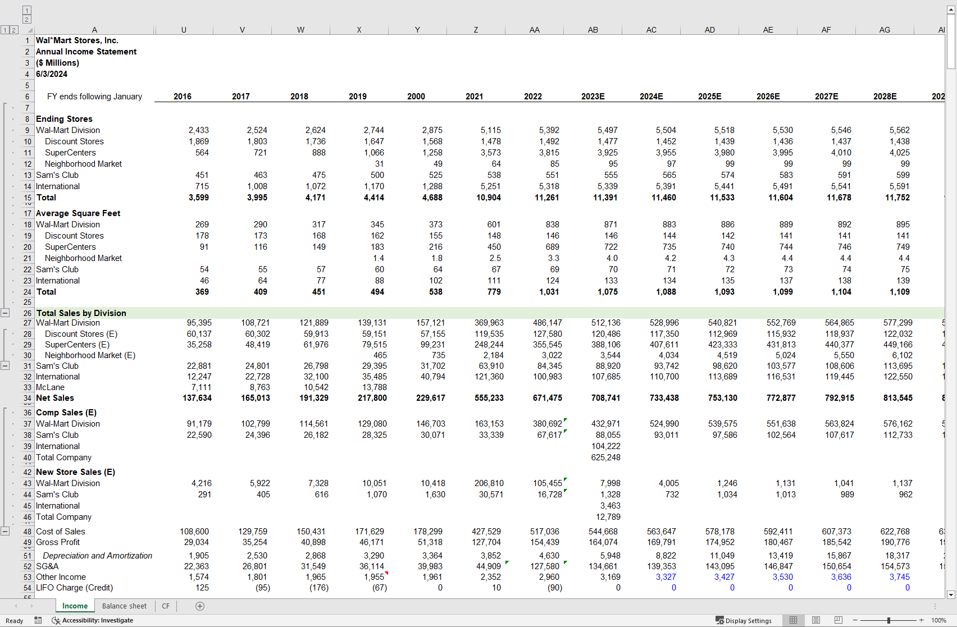Select 'Comp Sales (E)' heading cell

[x=66, y=413]
